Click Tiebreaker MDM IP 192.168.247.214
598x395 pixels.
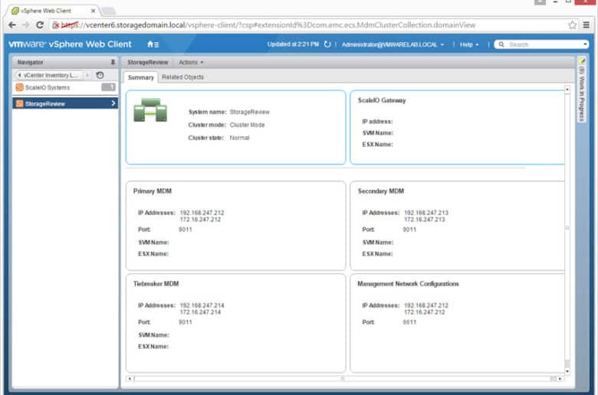(202, 305)
